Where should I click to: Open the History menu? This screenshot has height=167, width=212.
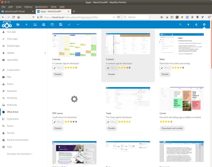tap(28, 7)
